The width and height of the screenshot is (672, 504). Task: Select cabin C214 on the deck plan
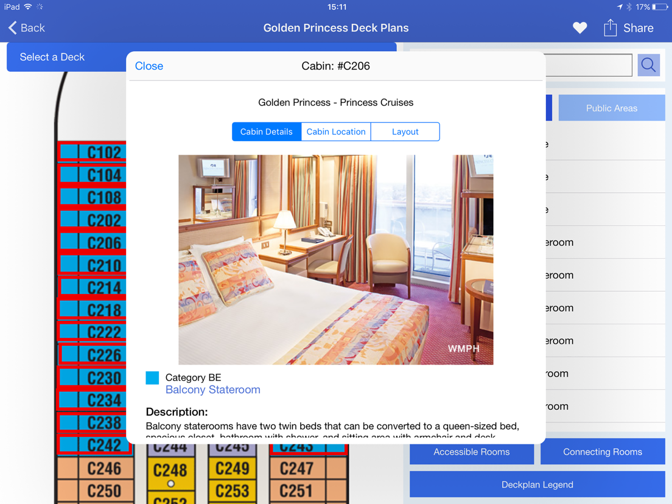[x=92, y=287]
